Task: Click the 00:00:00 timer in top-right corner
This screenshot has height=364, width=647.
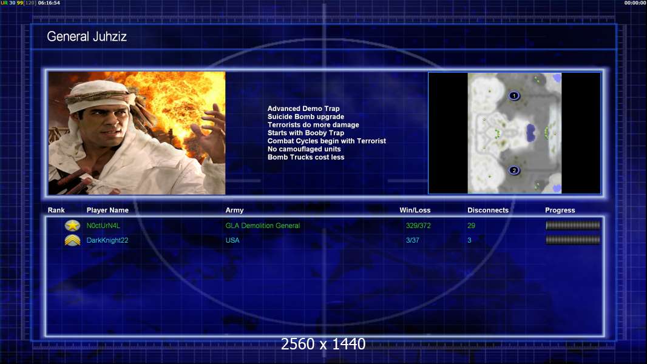Action: [x=635, y=3]
